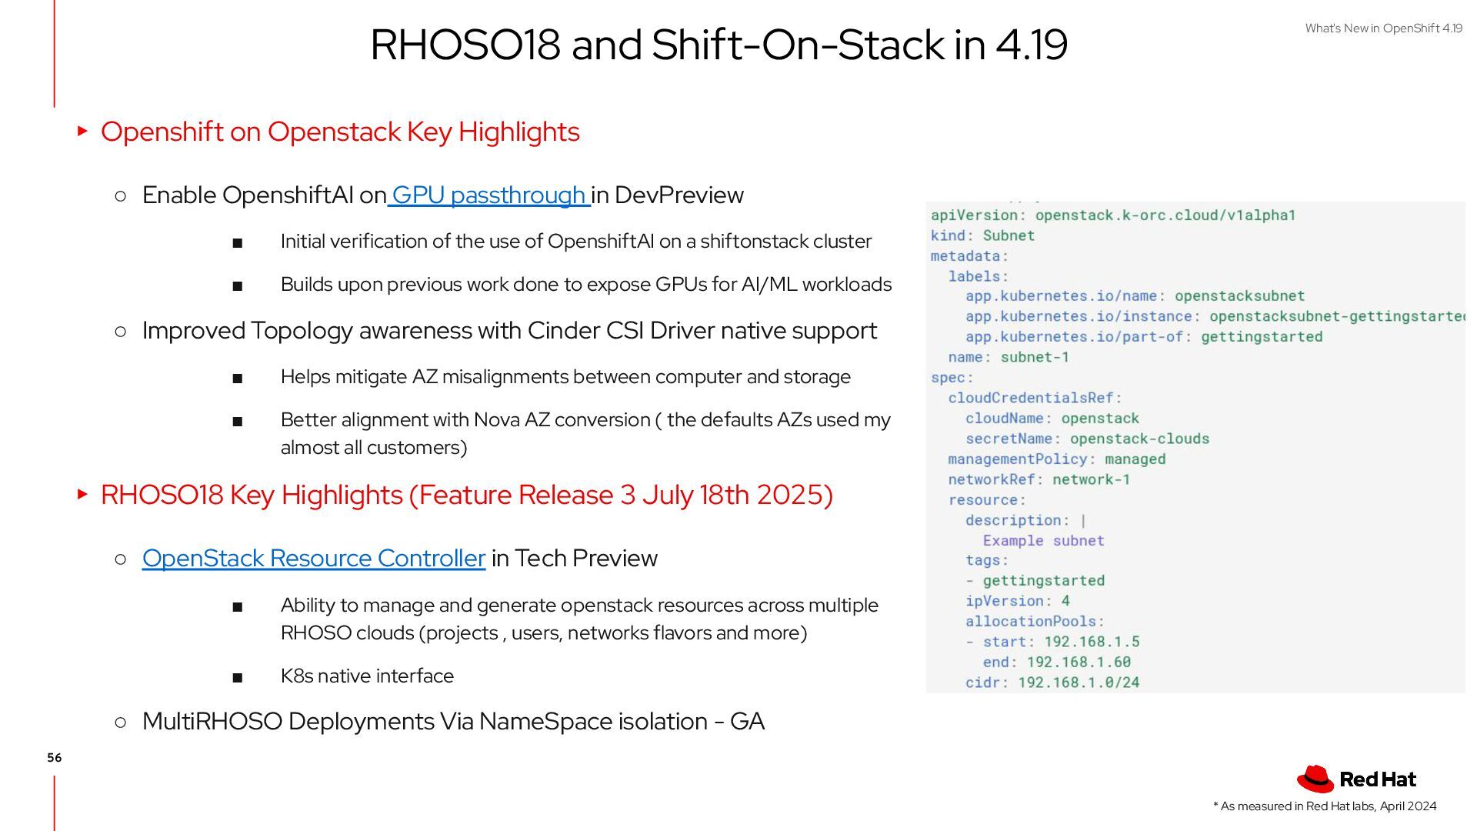Viewport: 1477px width, 831px height.
Task: Click the slide title RHOSO18 and Shift-On-Stack
Action: [x=718, y=45]
